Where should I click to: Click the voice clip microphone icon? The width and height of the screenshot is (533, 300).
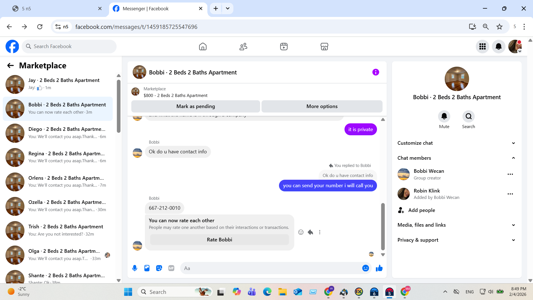coord(135,268)
